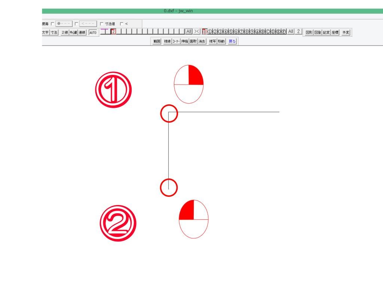Viewport: 383px width, 287px height.
Task: Select the 複線 (double line) tool
Action: [167, 41]
